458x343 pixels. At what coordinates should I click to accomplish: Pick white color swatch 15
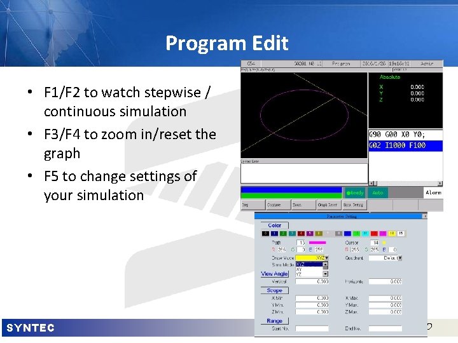pos(401,234)
